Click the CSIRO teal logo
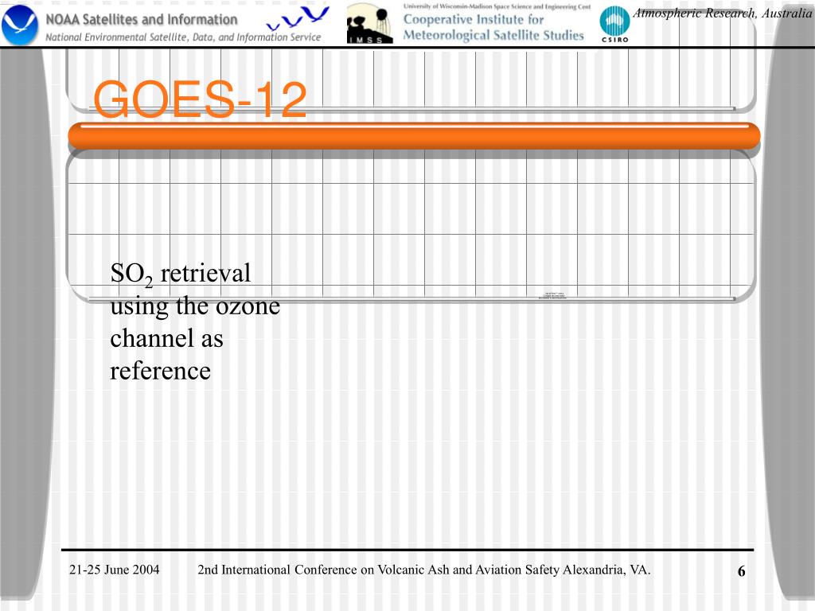The height and width of the screenshot is (611, 815). tap(614, 24)
